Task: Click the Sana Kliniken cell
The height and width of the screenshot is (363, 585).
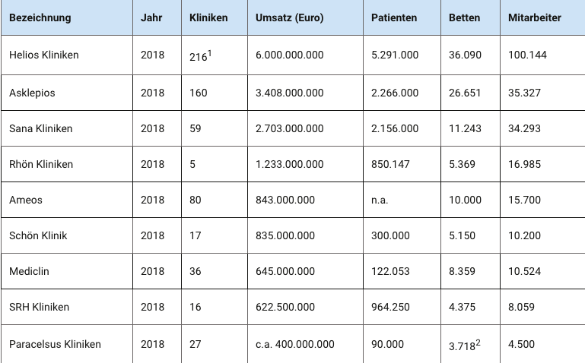Action: tap(40, 128)
